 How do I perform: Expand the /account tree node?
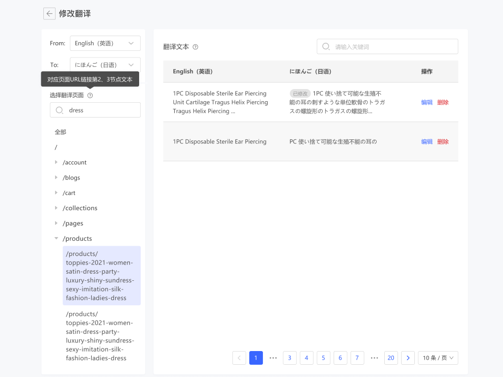[57, 162]
